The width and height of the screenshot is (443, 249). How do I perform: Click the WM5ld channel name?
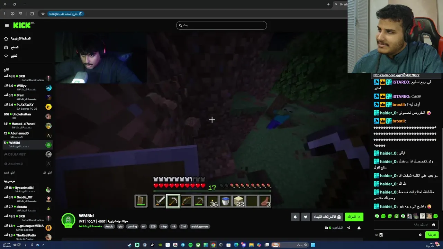[86, 216]
